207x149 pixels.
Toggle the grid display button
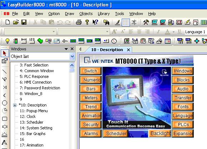(126, 23)
